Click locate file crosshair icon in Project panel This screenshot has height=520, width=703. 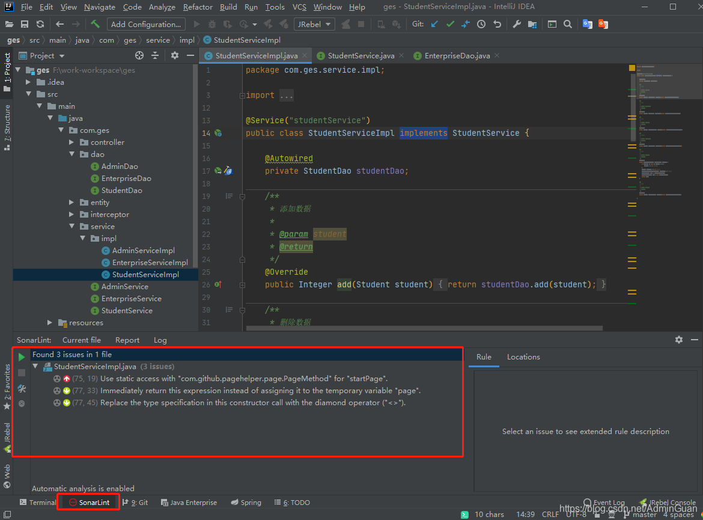[x=139, y=55]
